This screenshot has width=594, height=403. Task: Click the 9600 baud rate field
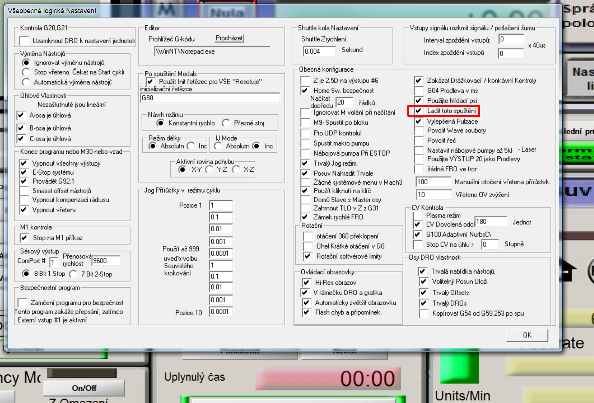(106, 260)
